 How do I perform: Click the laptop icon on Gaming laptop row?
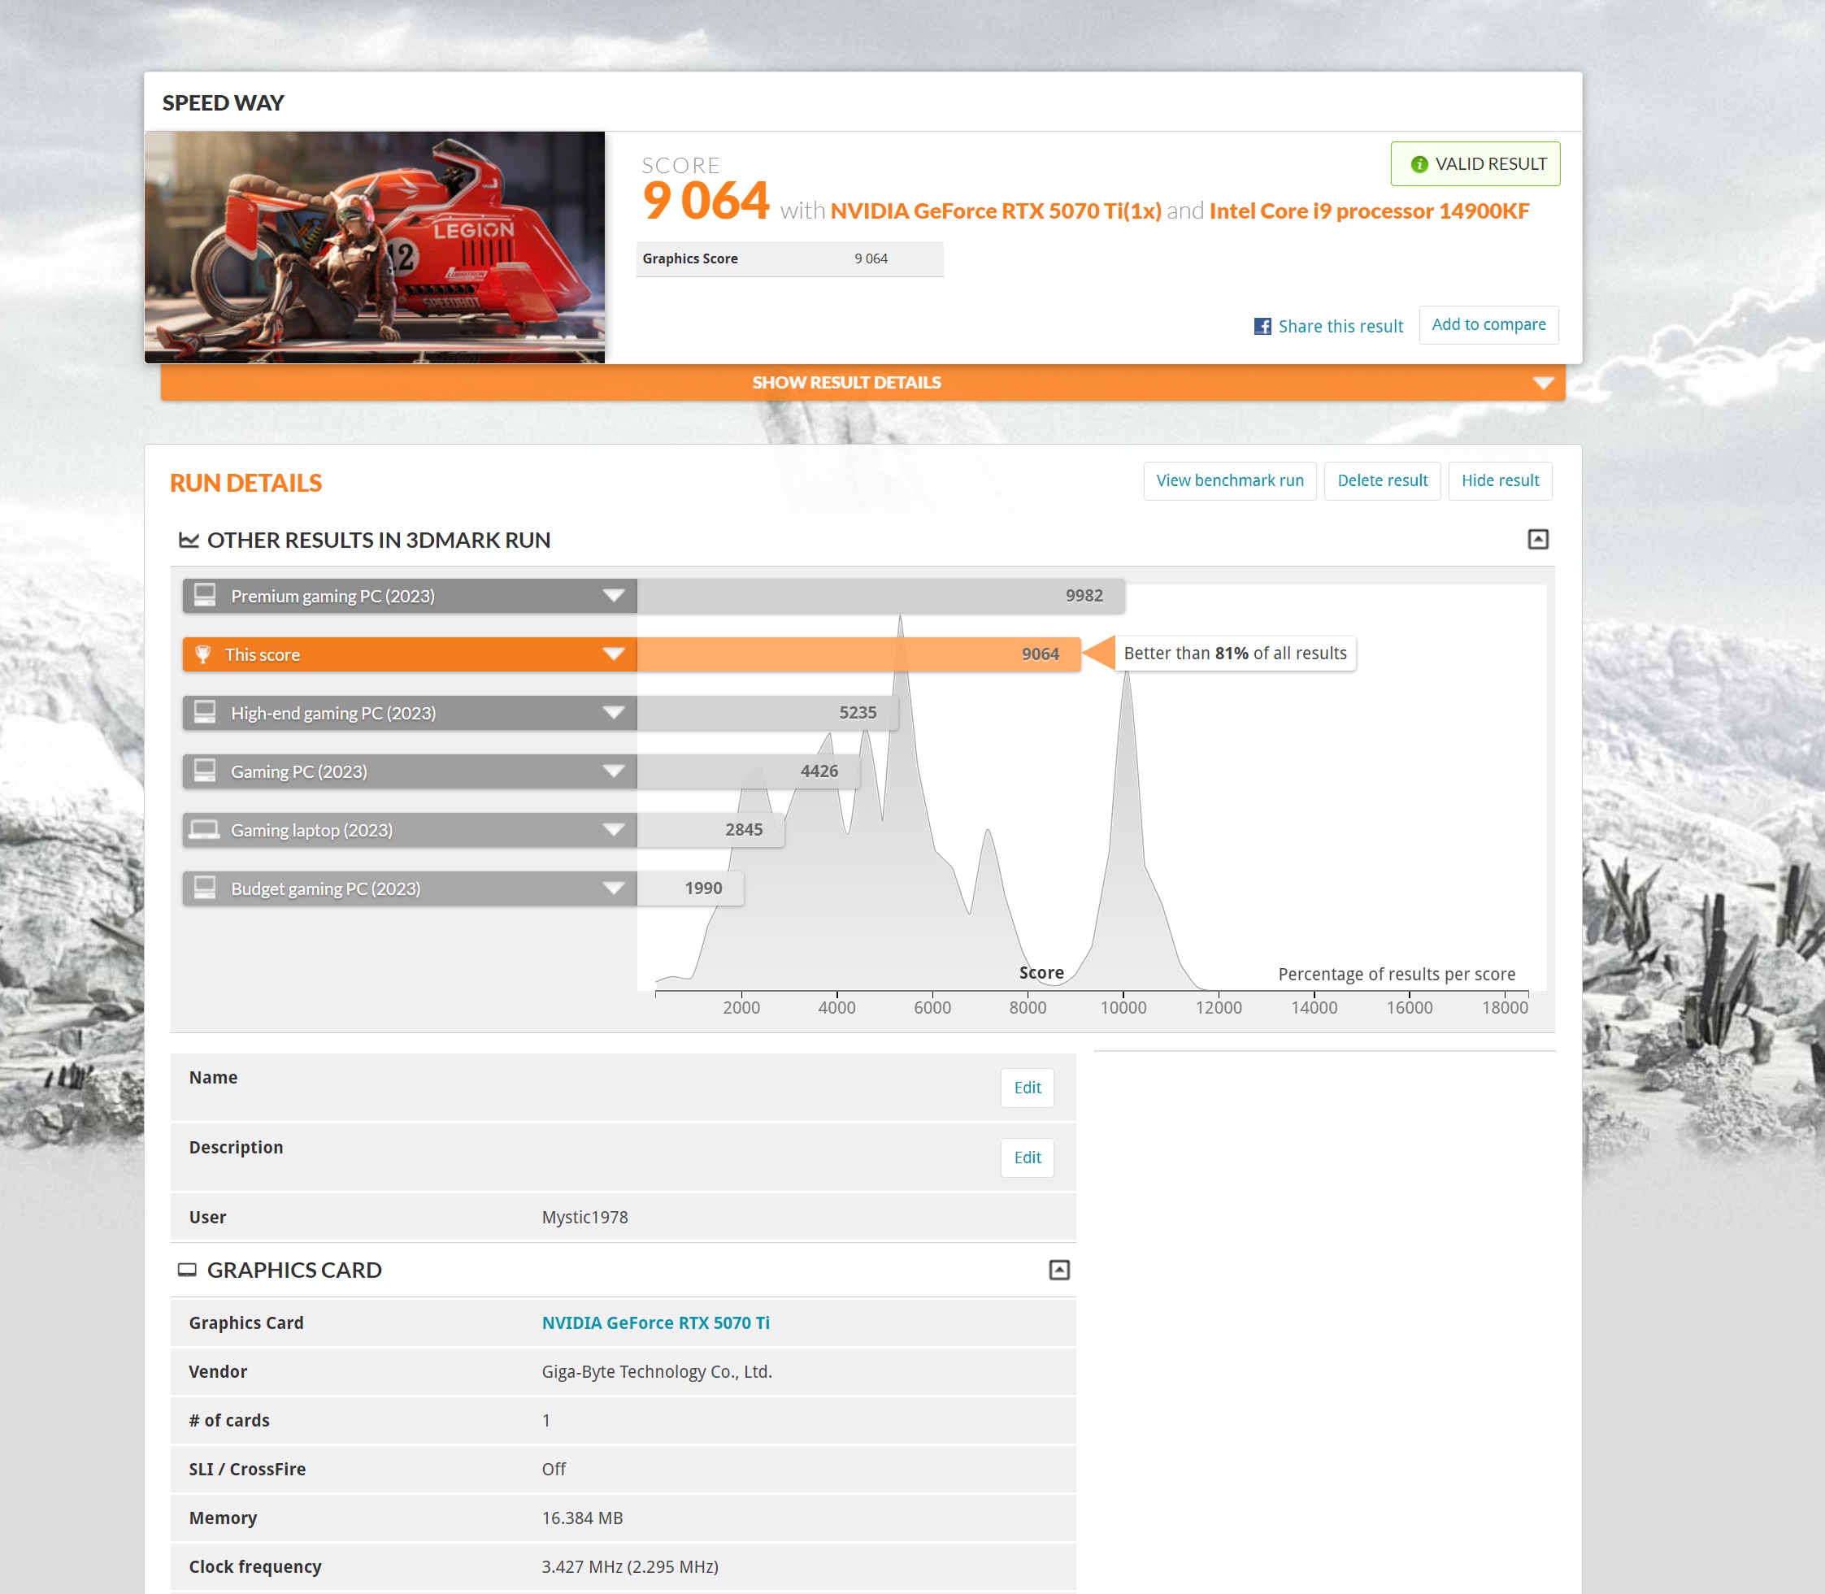click(205, 830)
